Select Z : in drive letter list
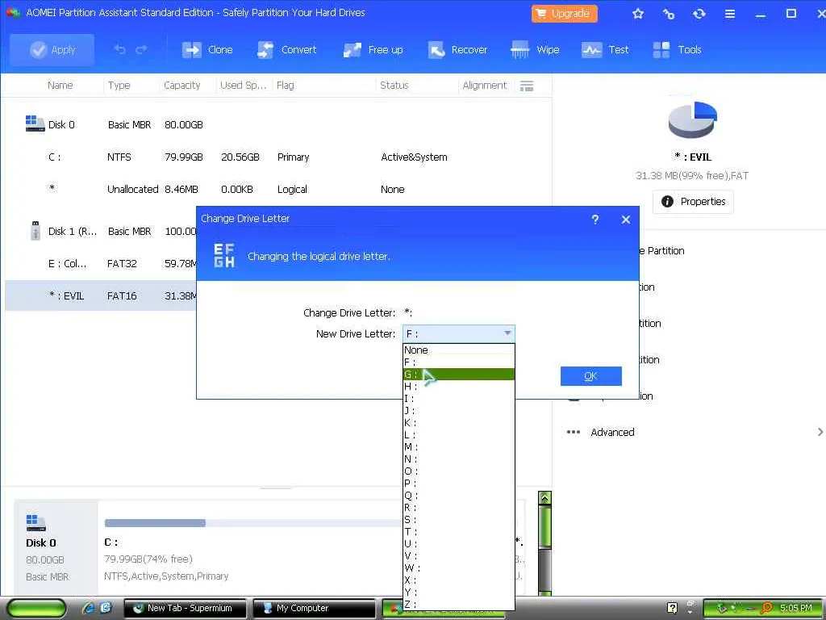The image size is (826, 620). click(458, 605)
